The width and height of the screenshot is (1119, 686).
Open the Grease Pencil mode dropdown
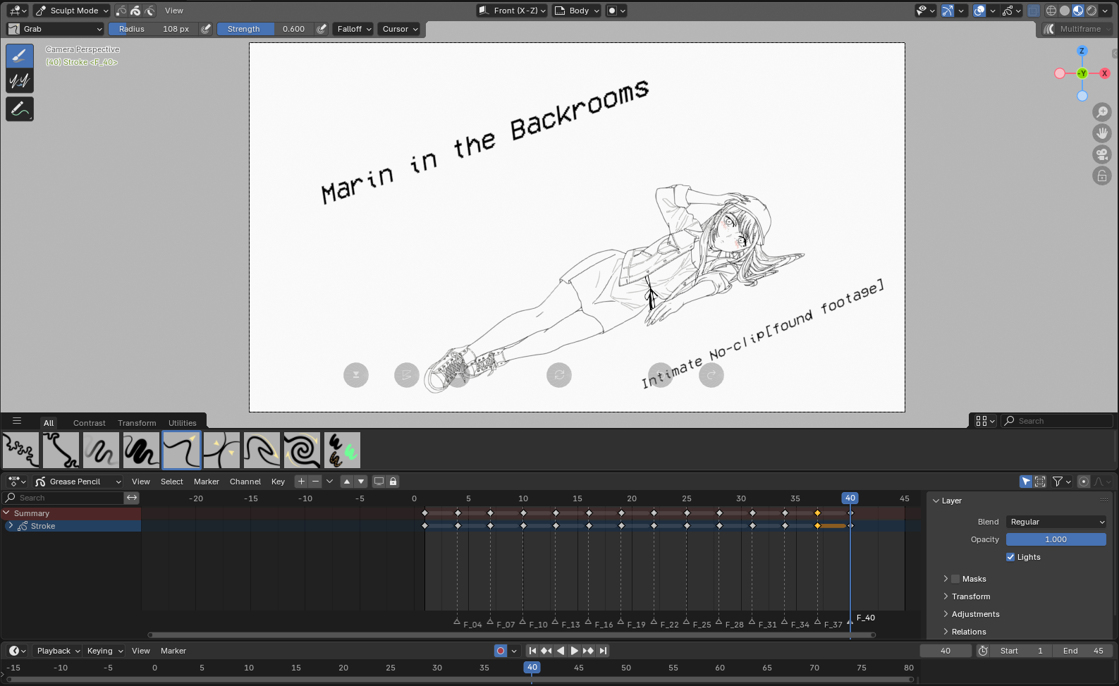pyautogui.click(x=78, y=482)
